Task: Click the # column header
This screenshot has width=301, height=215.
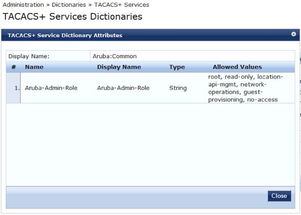Action: pyautogui.click(x=14, y=67)
